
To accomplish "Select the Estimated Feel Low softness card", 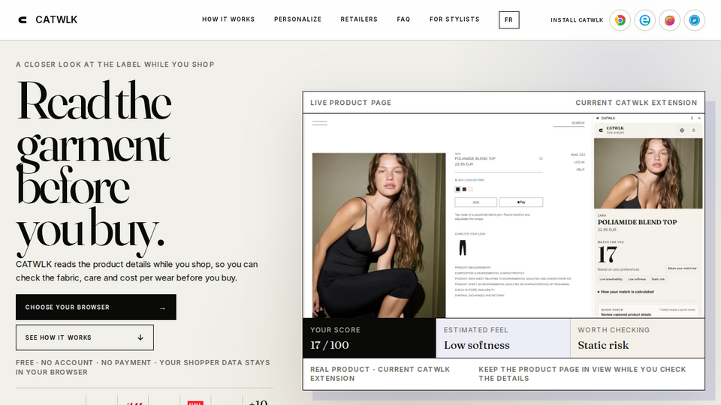I will click(x=503, y=338).
